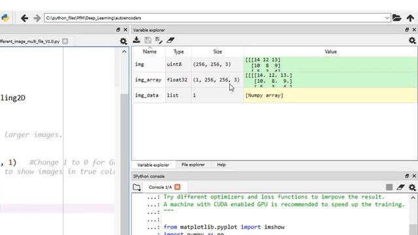Click Save data as icon
The width and height of the screenshot is (418, 235).
point(159,40)
